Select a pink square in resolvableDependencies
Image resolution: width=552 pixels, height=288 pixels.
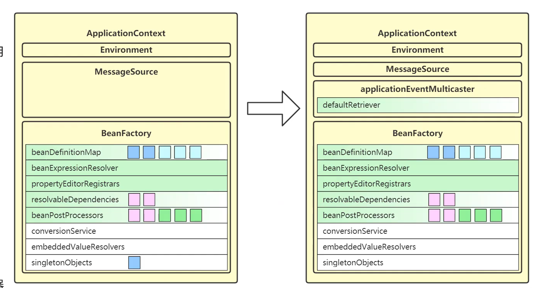134,200
